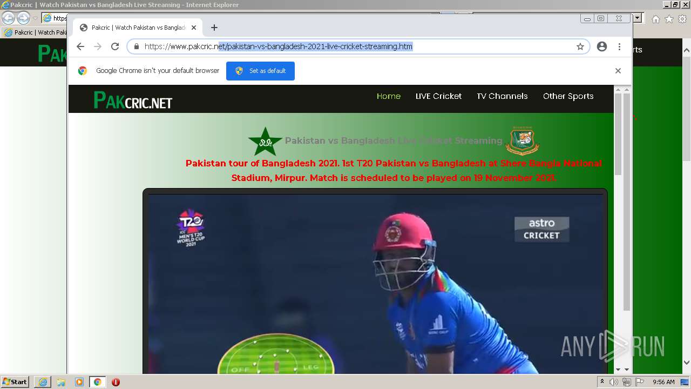
Task: Close the Pakcric Chrome tab
Action: [x=194, y=28]
